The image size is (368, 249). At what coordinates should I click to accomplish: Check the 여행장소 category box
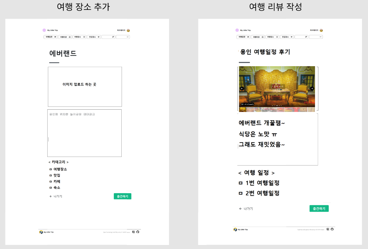[x=50, y=169]
